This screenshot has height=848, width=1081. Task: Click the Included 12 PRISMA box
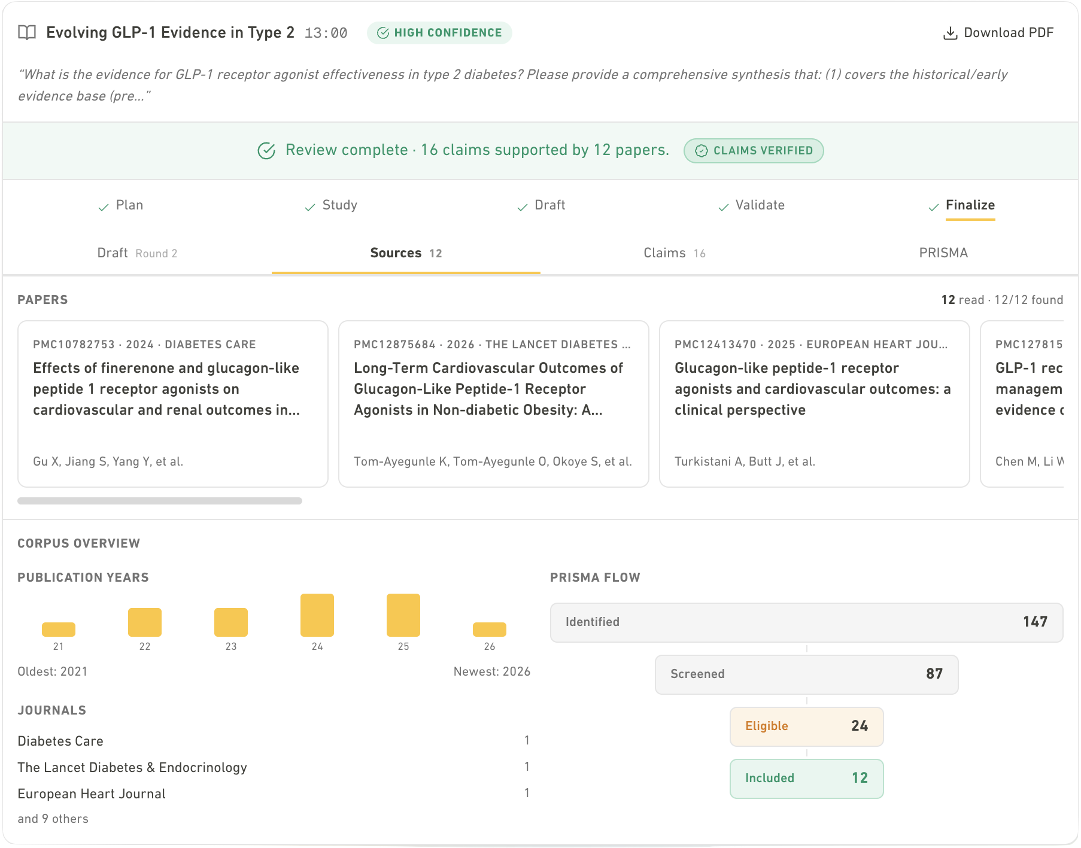(x=807, y=779)
